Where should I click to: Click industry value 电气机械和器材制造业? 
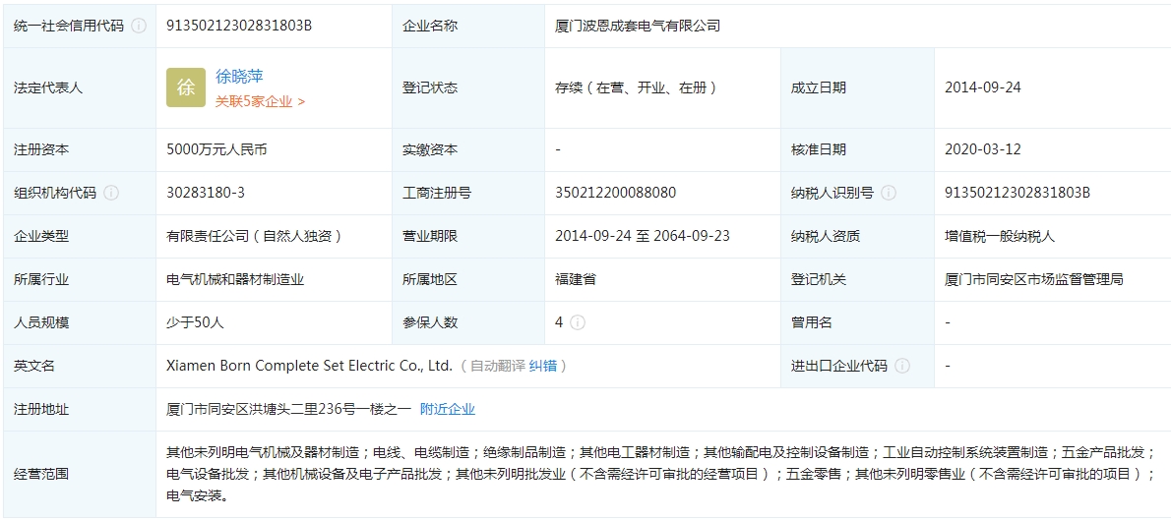pos(235,279)
